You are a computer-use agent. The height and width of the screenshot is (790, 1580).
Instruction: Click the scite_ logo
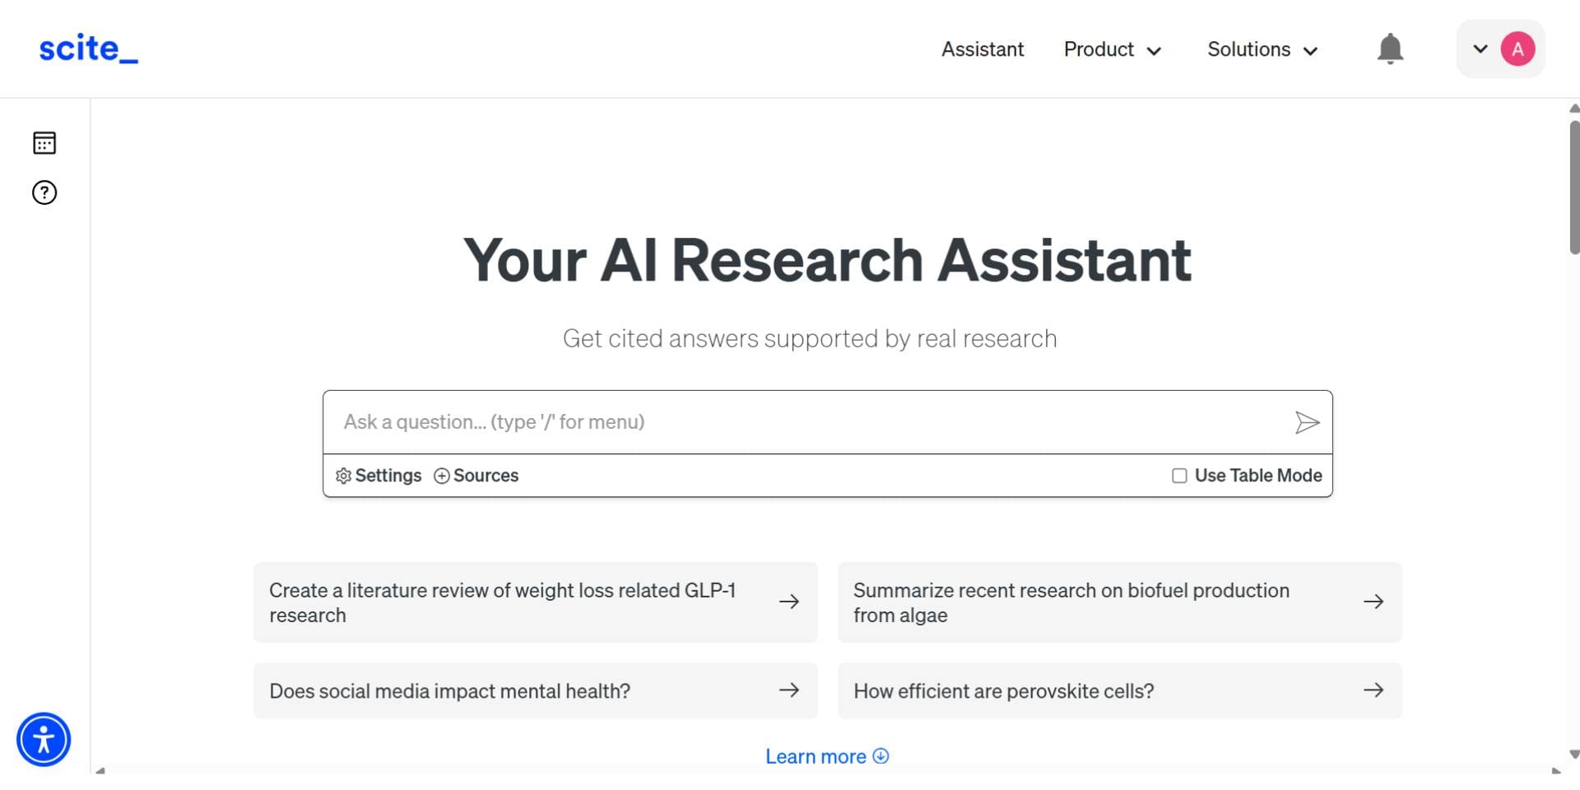coord(88,49)
